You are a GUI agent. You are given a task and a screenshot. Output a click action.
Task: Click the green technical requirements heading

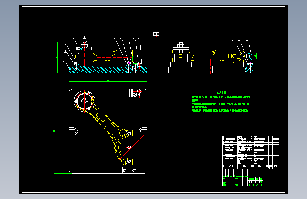pyautogui.click(x=221, y=92)
